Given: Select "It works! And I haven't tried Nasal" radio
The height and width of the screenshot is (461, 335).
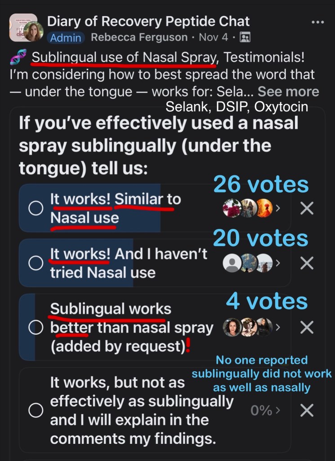Looking at the screenshot, I should pos(36,263).
